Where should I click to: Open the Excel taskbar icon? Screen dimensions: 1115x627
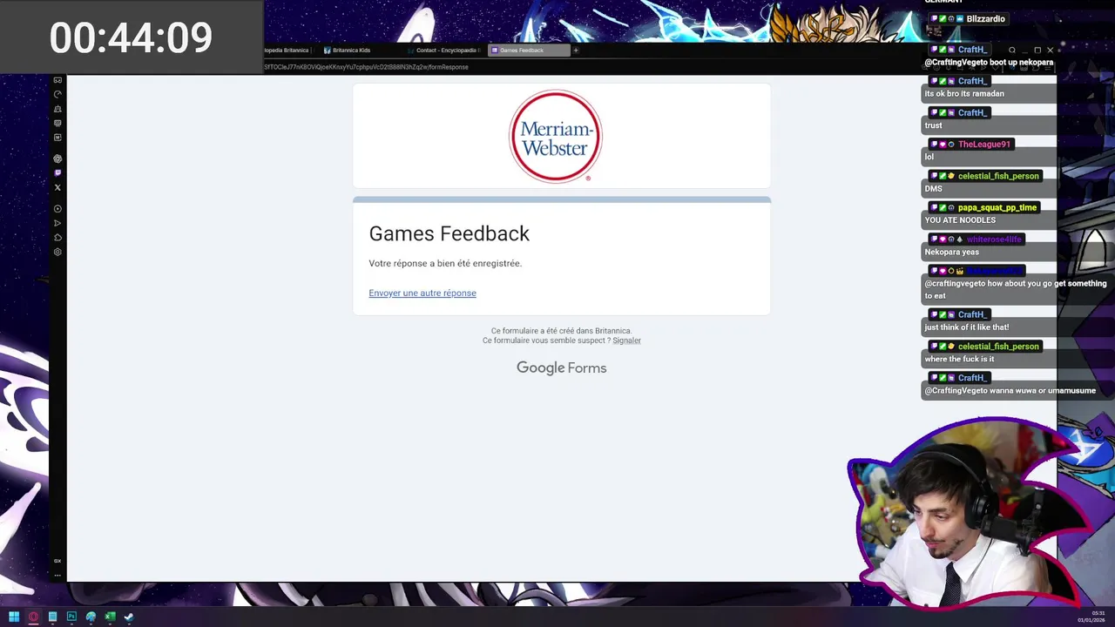coord(110,617)
